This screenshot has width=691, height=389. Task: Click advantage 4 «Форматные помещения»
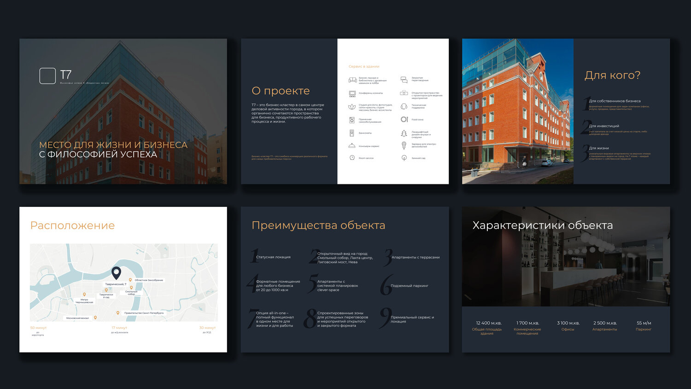coord(278,286)
